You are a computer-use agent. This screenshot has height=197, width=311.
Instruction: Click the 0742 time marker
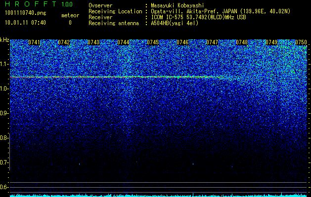[64, 42]
